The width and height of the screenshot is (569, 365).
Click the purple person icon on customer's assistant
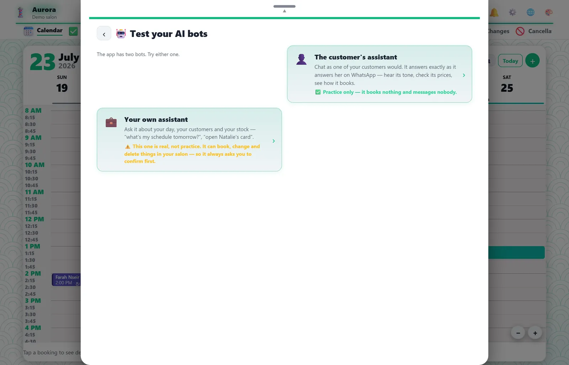[x=302, y=59]
